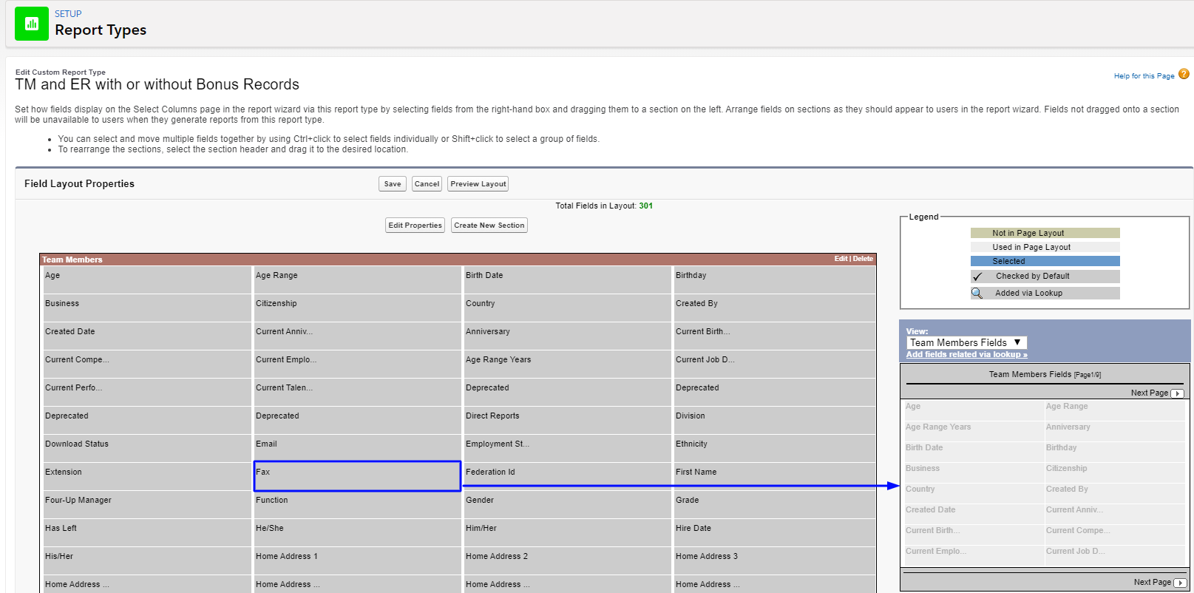Screen dimensions: 1194x593
Task: Click Edit link in Team Members section header
Action: 841,259
